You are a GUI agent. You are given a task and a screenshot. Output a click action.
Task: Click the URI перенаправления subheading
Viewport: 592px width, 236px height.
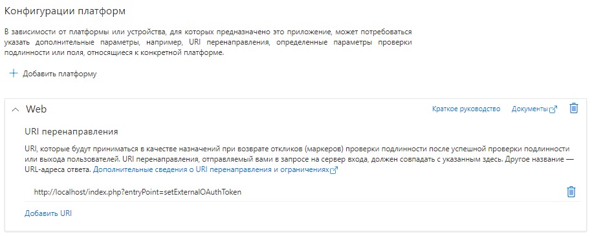(x=71, y=132)
